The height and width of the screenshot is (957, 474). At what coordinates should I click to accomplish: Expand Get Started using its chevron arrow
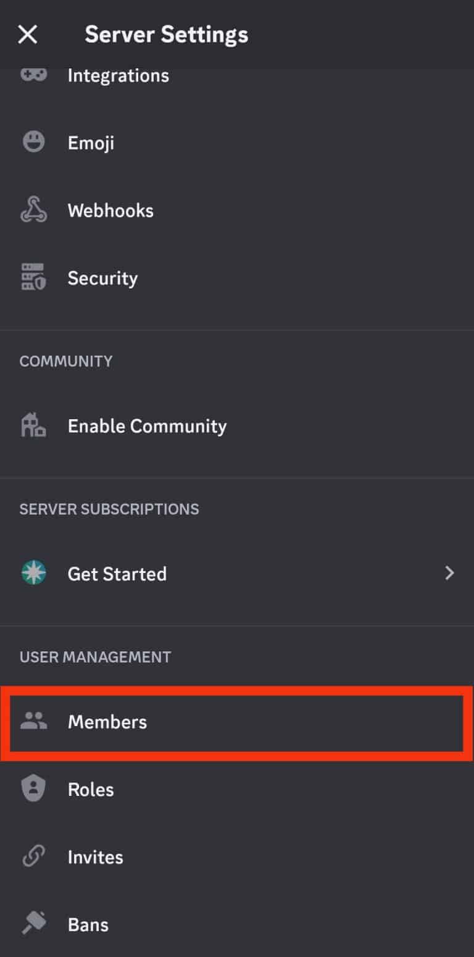(x=449, y=573)
